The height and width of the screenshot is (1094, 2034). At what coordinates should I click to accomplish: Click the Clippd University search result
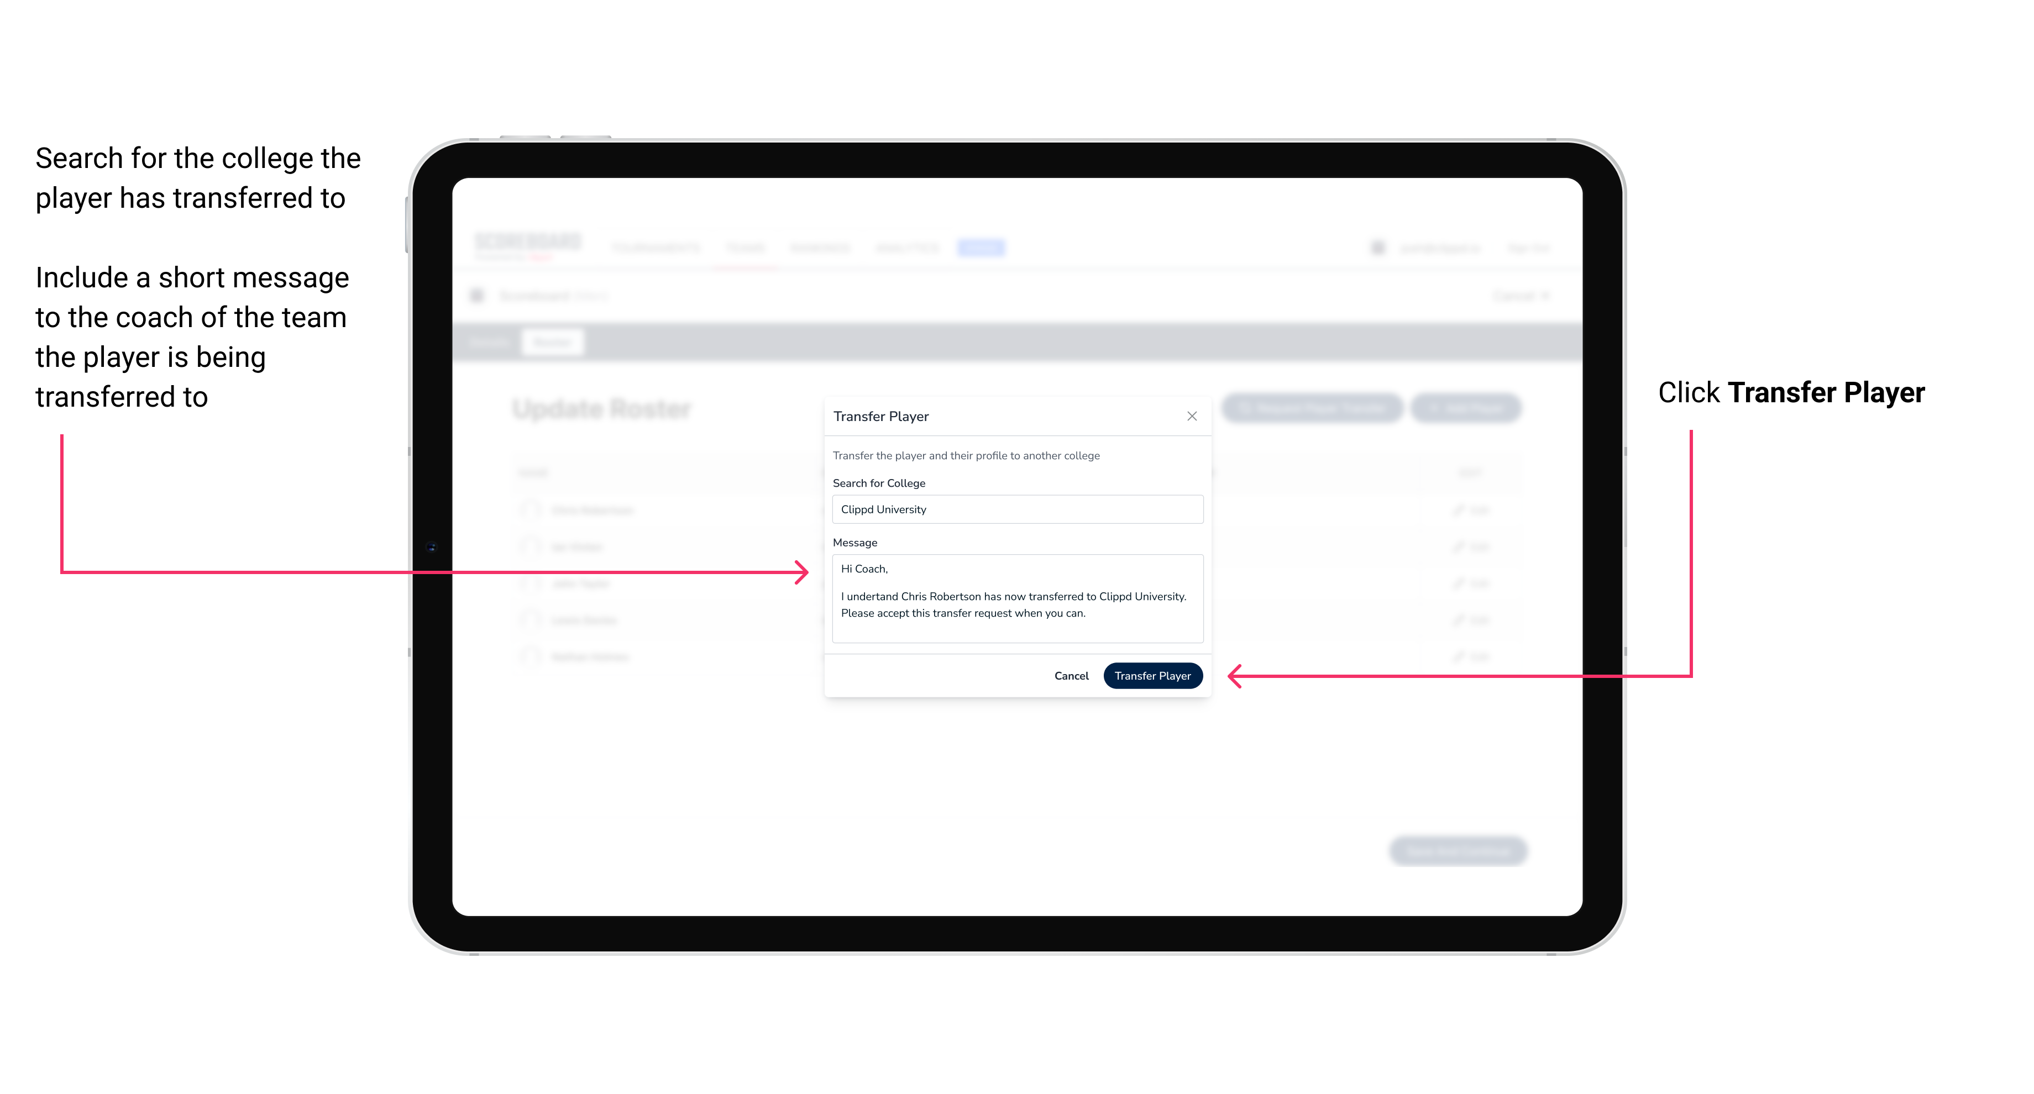click(1014, 509)
